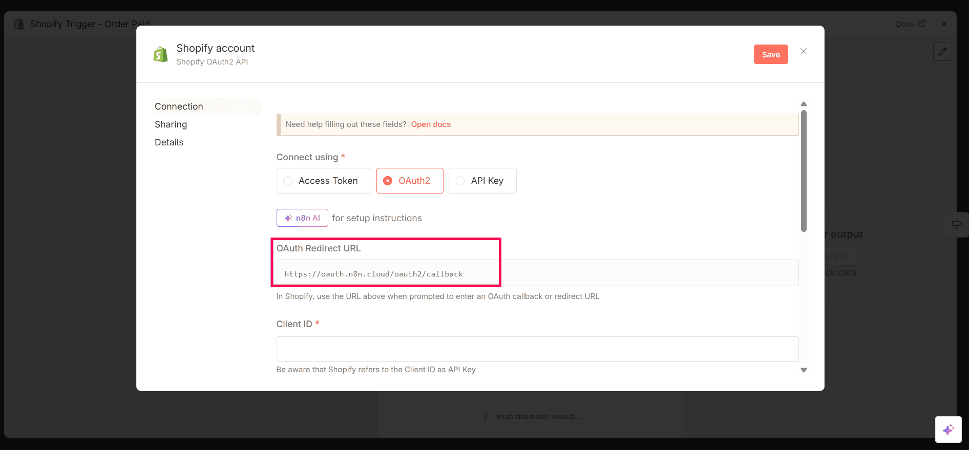Choose the API Key radio option
This screenshot has width=969, height=450.
[x=482, y=181]
